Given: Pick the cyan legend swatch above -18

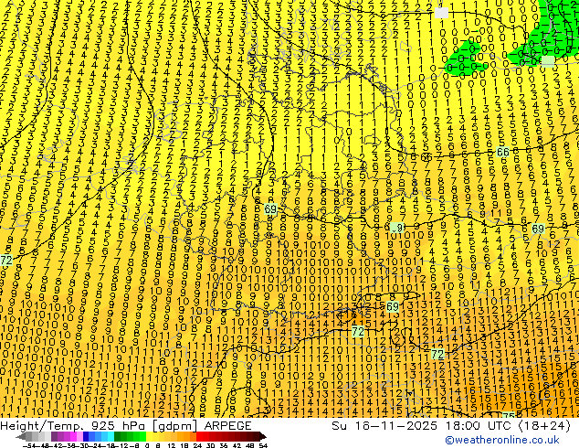Looking at the screenshot, I should [111, 436].
